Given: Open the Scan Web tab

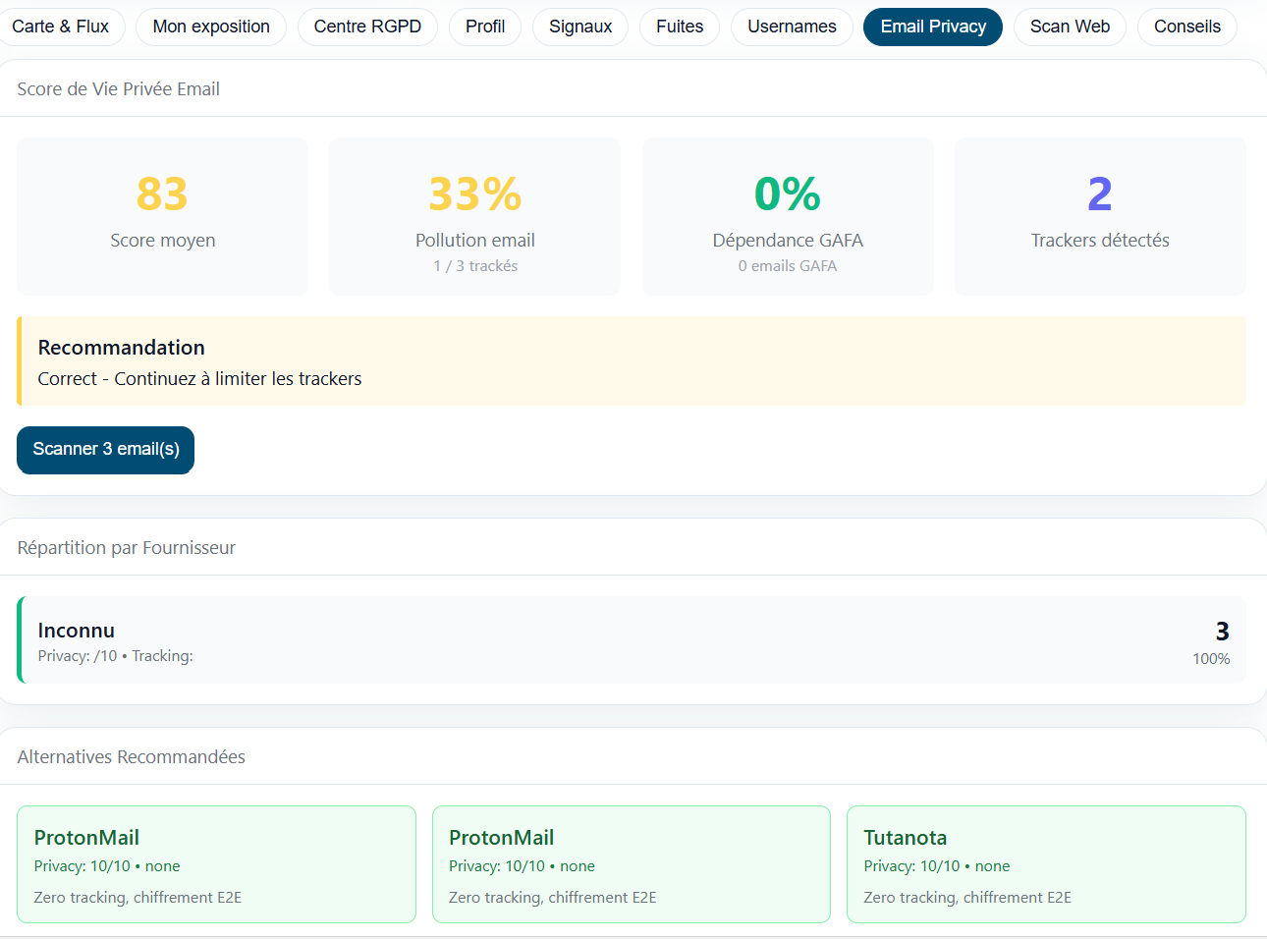Looking at the screenshot, I should [x=1070, y=27].
